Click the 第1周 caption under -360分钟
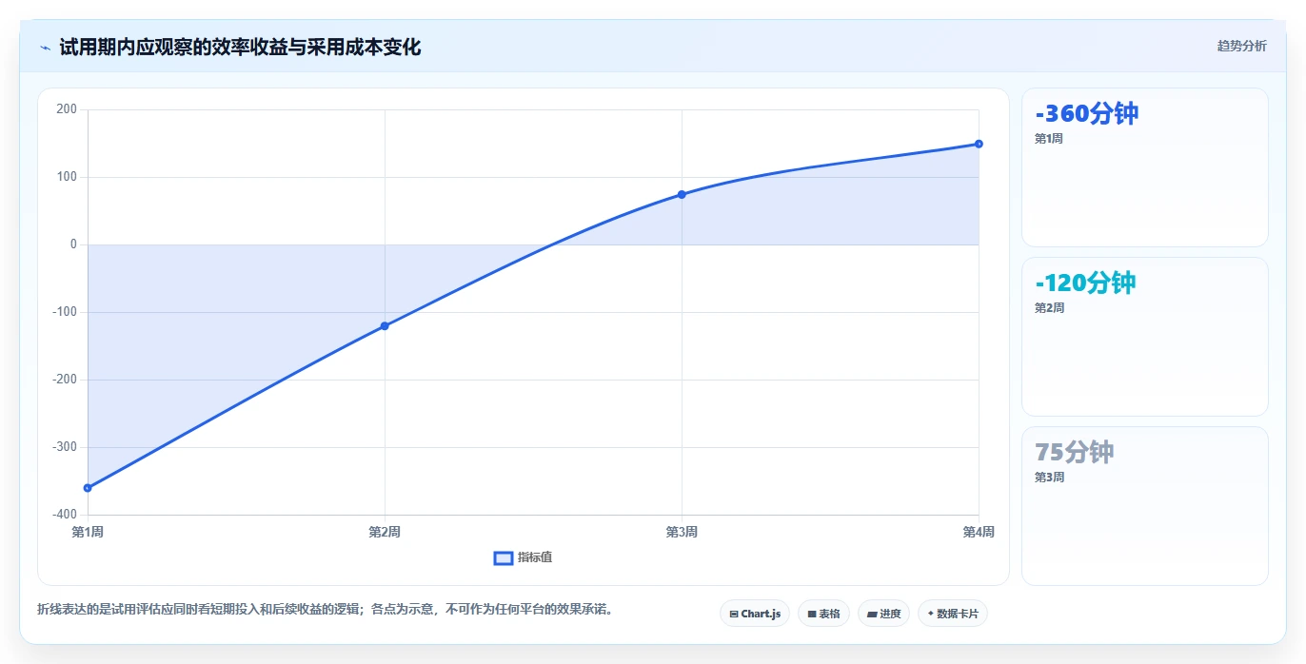This screenshot has height=664, width=1306. click(1049, 139)
